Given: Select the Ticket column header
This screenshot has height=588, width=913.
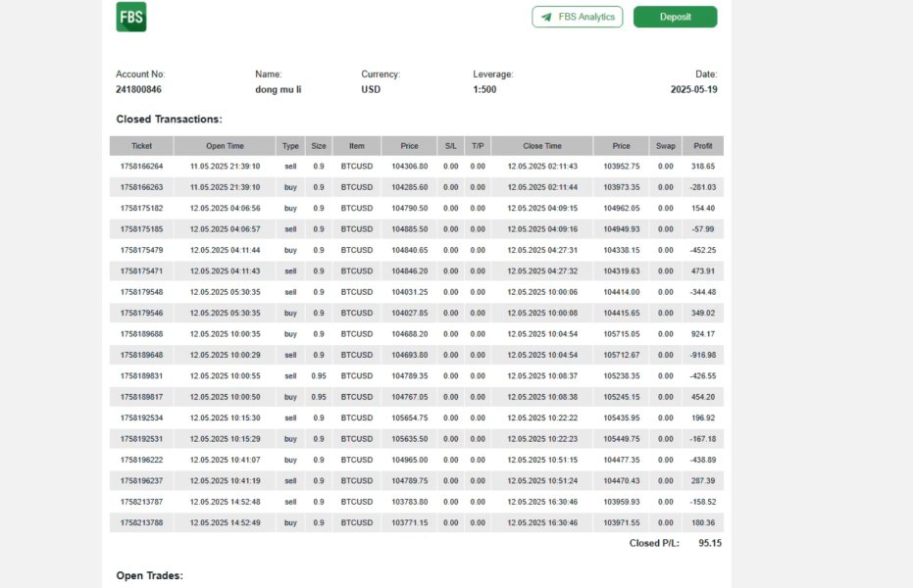Looking at the screenshot, I should click(141, 146).
